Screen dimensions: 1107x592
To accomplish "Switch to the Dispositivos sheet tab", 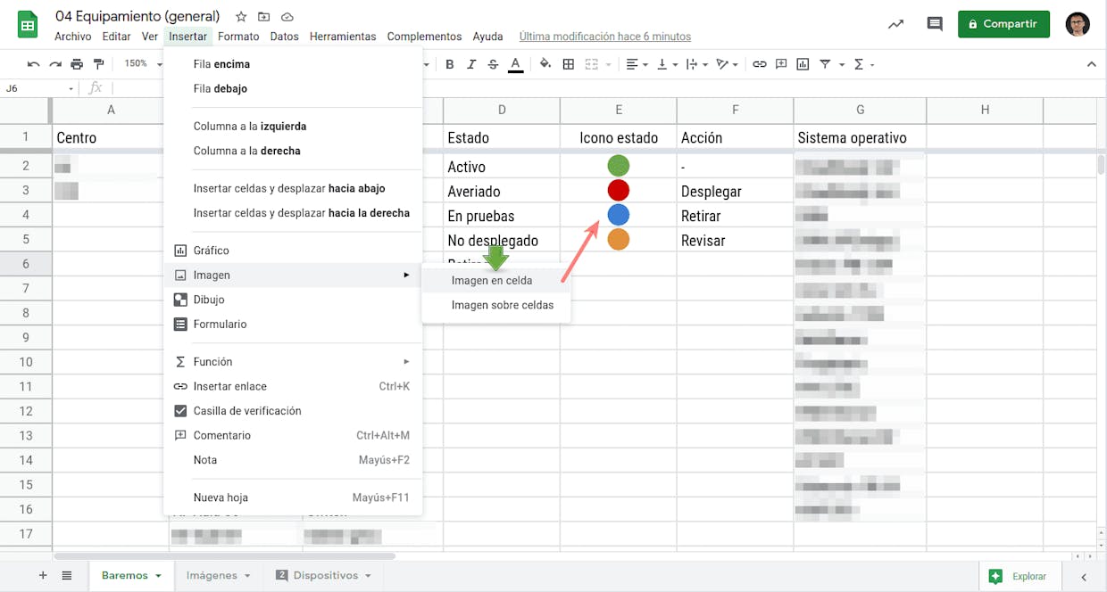I will point(324,576).
